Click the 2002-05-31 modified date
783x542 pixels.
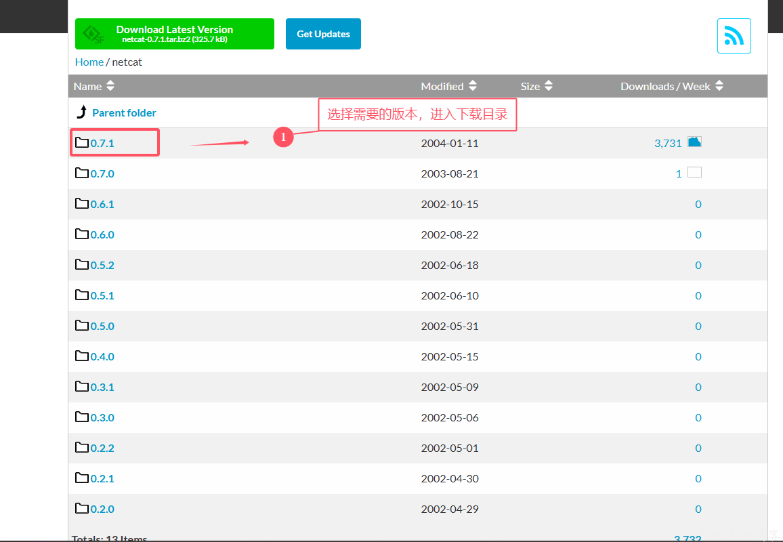[x=450, y=326]
